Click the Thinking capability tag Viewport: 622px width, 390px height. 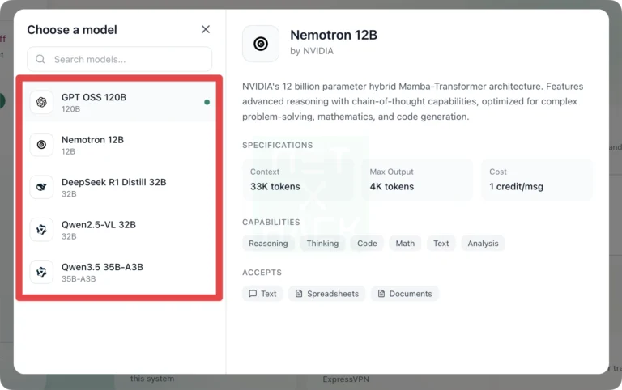323,243
